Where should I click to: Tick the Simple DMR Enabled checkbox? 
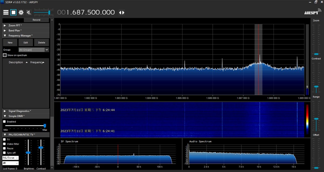pos(4,122)
